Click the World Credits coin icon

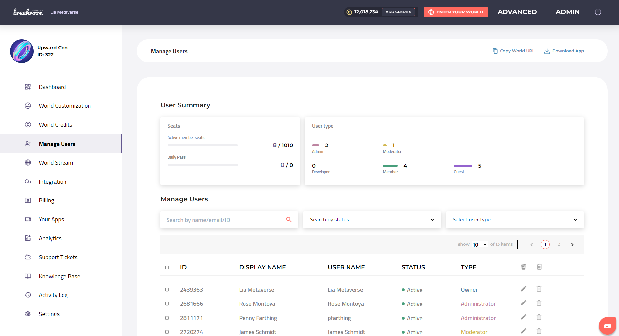coord(28,125)
